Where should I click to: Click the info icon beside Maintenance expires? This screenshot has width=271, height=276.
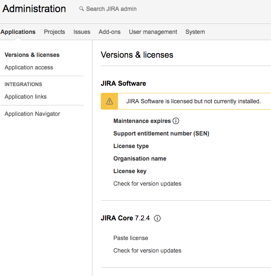tap(176, 121)
